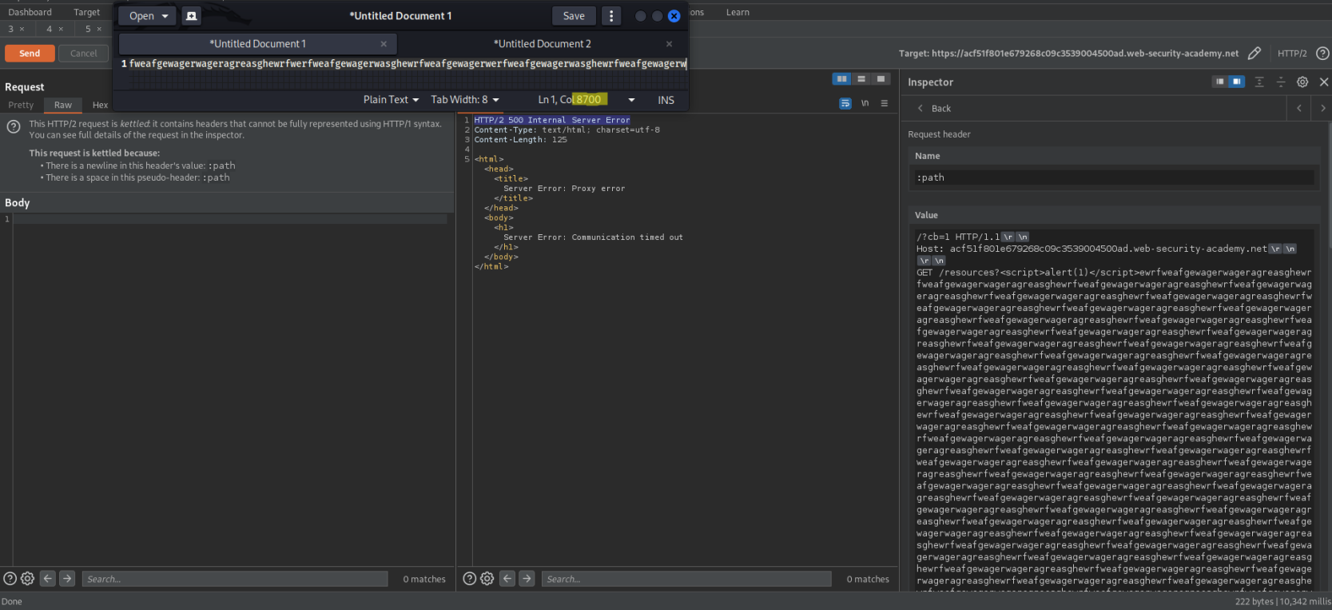Jump to next match in response search

coord(527,578)
